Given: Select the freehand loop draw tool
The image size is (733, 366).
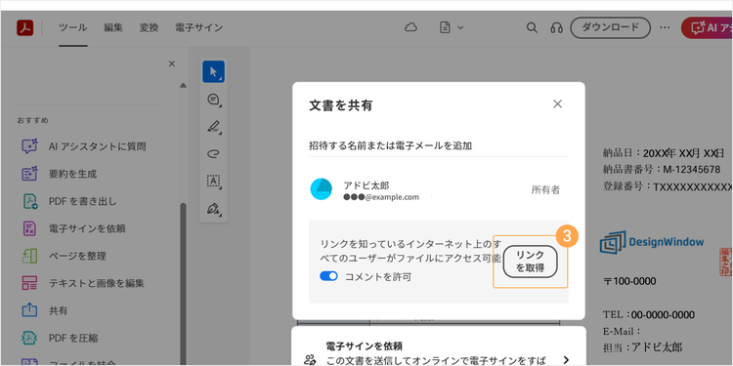Looking at the screenshot, I should pyautogui.click(x=213, y=153).
